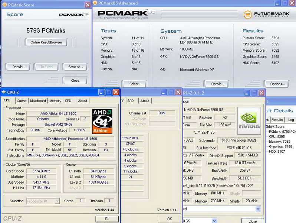This screenshot has width=296, height=223.
Task: Click Bus Speed value 343.1 MHz
Action: (x=41, y=182)
